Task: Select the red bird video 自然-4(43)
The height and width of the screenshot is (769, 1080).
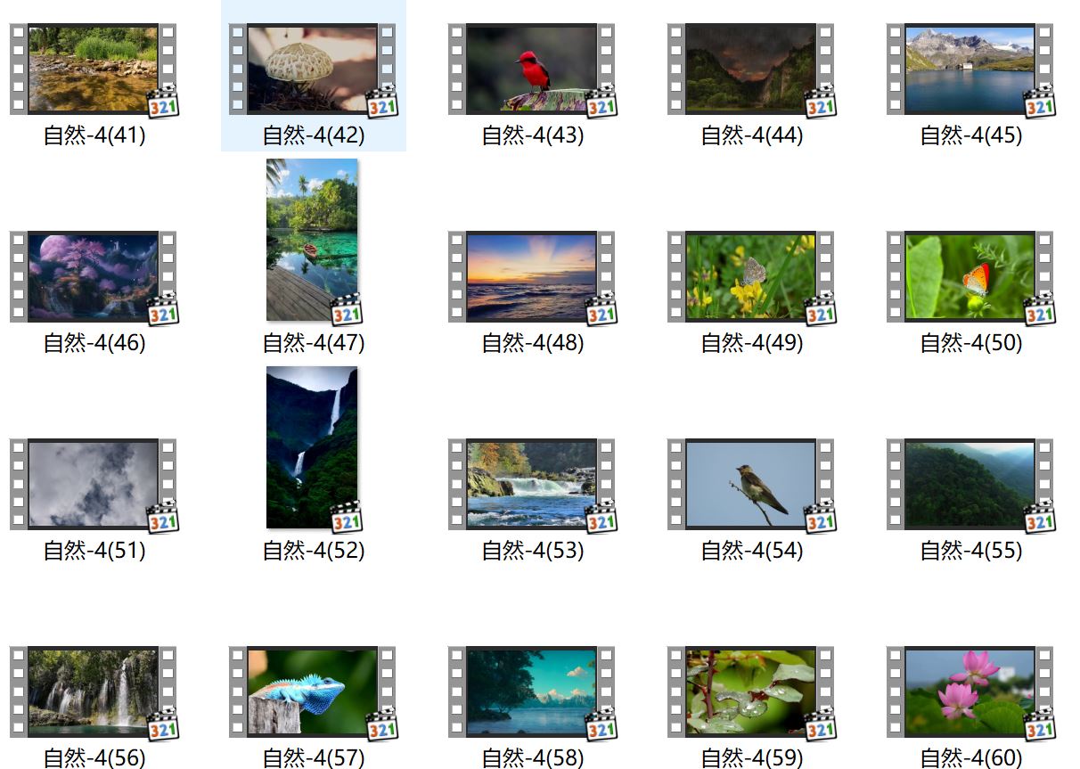Action: [531, 70]
